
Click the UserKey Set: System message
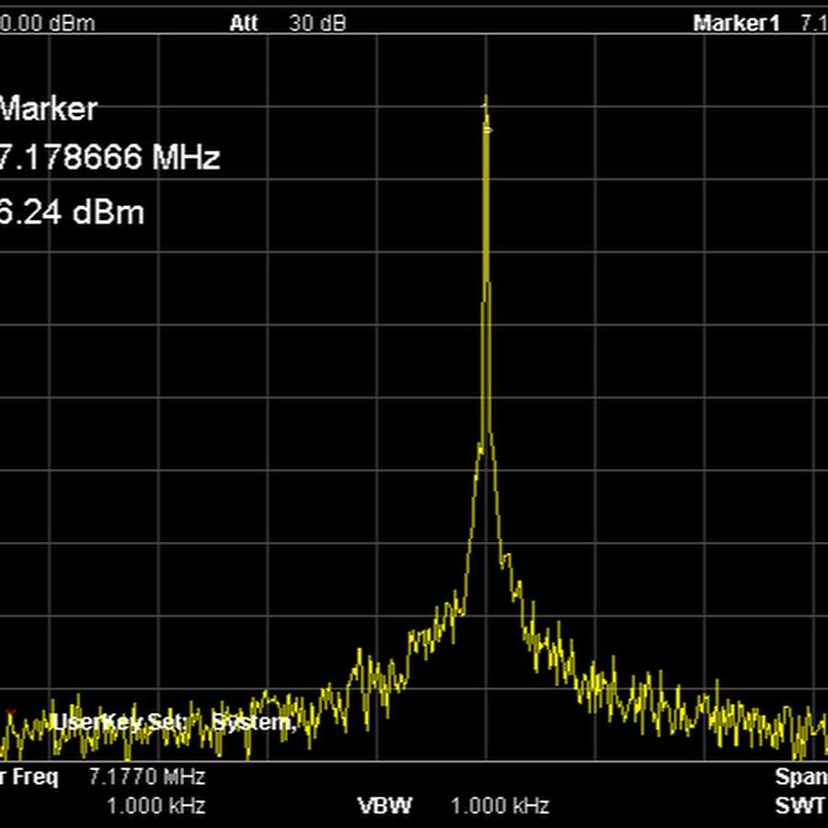pos(173,722)
